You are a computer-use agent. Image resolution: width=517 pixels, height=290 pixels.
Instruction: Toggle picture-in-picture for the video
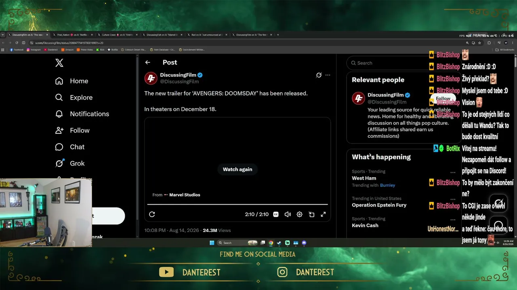[311, 214]
